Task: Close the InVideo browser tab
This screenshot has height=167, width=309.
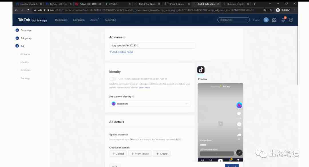Action: [x=130, y=4]
